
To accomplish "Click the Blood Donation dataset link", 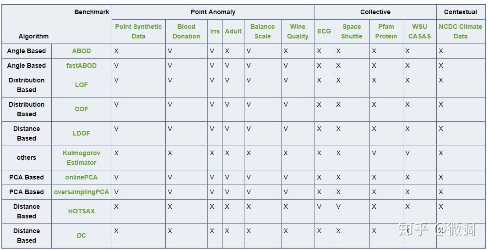I will click(186, 31).
